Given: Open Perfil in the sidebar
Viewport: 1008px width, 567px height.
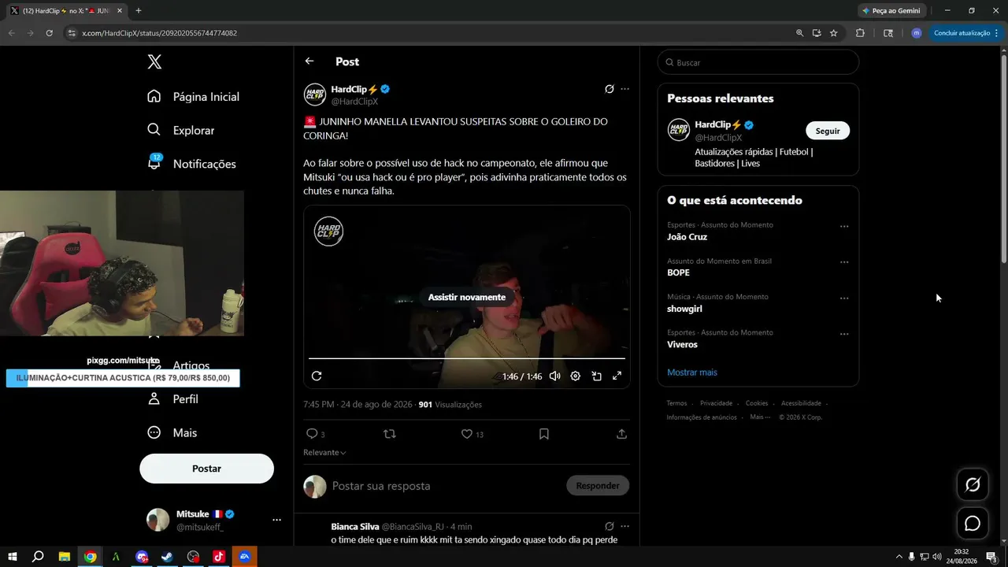Looking at the screenshot, I should 173,399.
